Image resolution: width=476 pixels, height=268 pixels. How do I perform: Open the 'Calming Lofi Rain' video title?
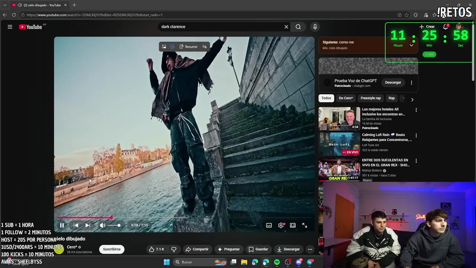pos(387,137)
